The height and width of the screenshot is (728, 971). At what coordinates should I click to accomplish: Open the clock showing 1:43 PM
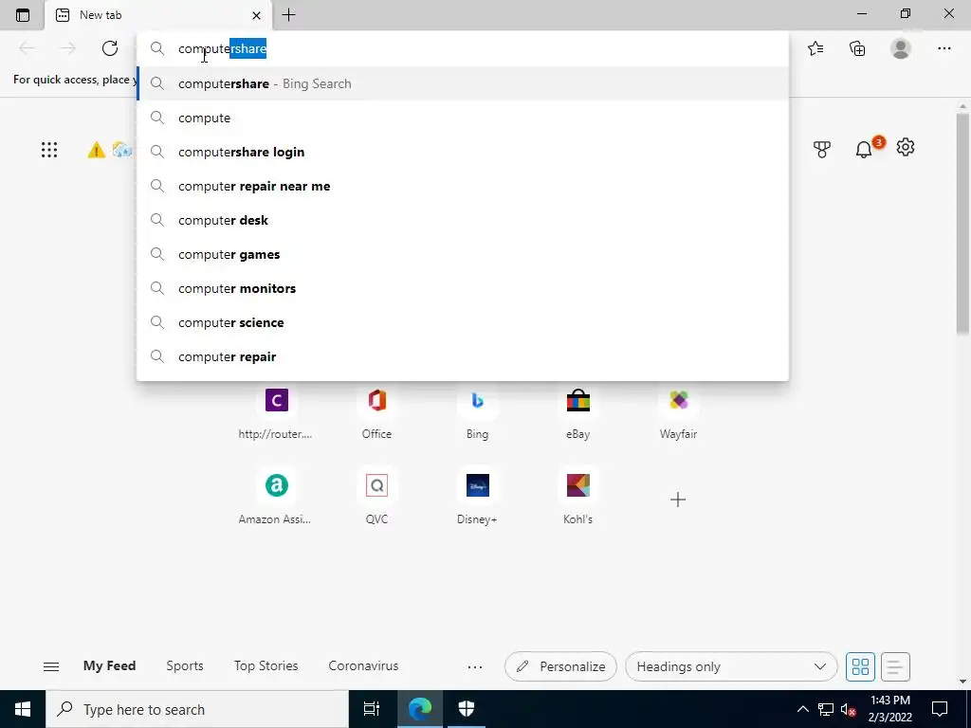(889, 709)
